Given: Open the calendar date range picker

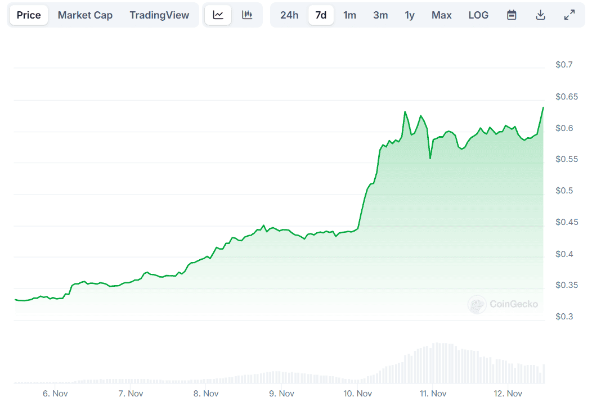Looking at the screenshot, I should point(512,15).
